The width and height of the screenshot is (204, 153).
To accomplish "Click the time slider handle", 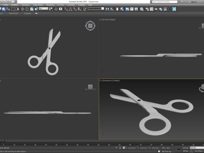I will tap(3, 141).
